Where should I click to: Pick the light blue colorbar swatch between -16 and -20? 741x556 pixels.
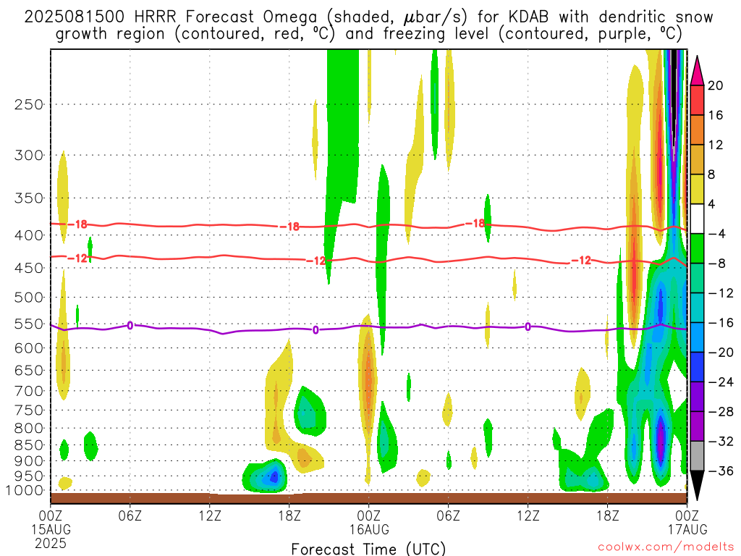[x=697, y=337]
